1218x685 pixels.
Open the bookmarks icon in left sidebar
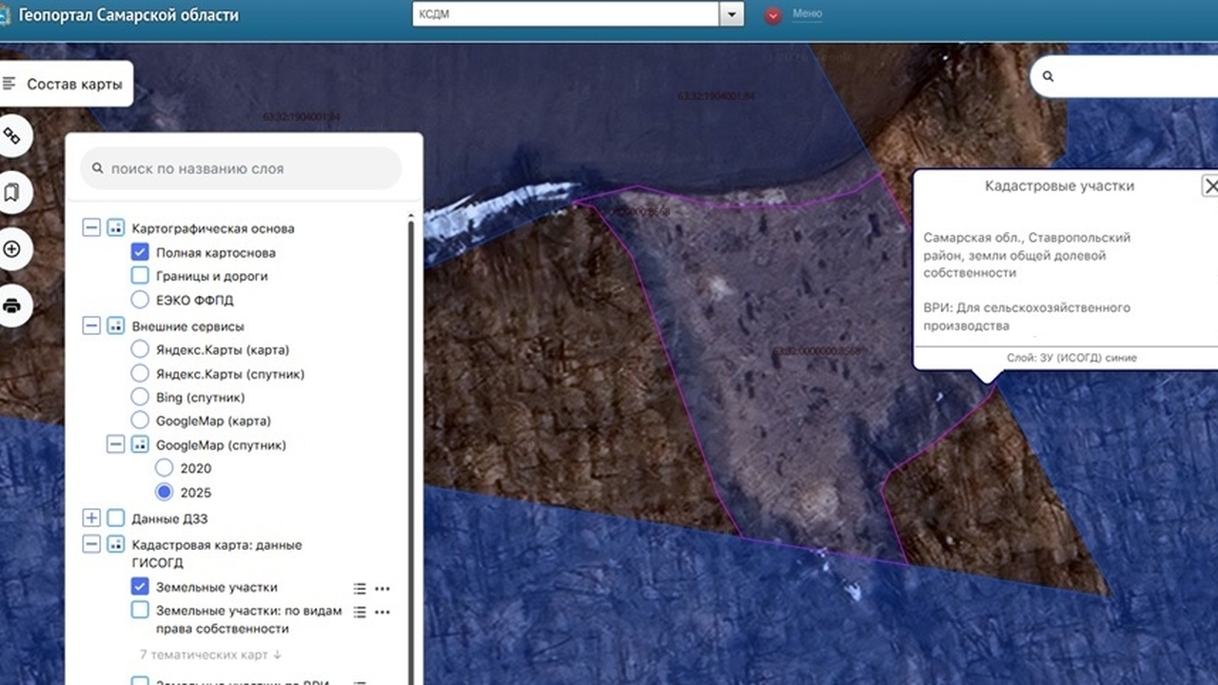(x=12, y=193)
